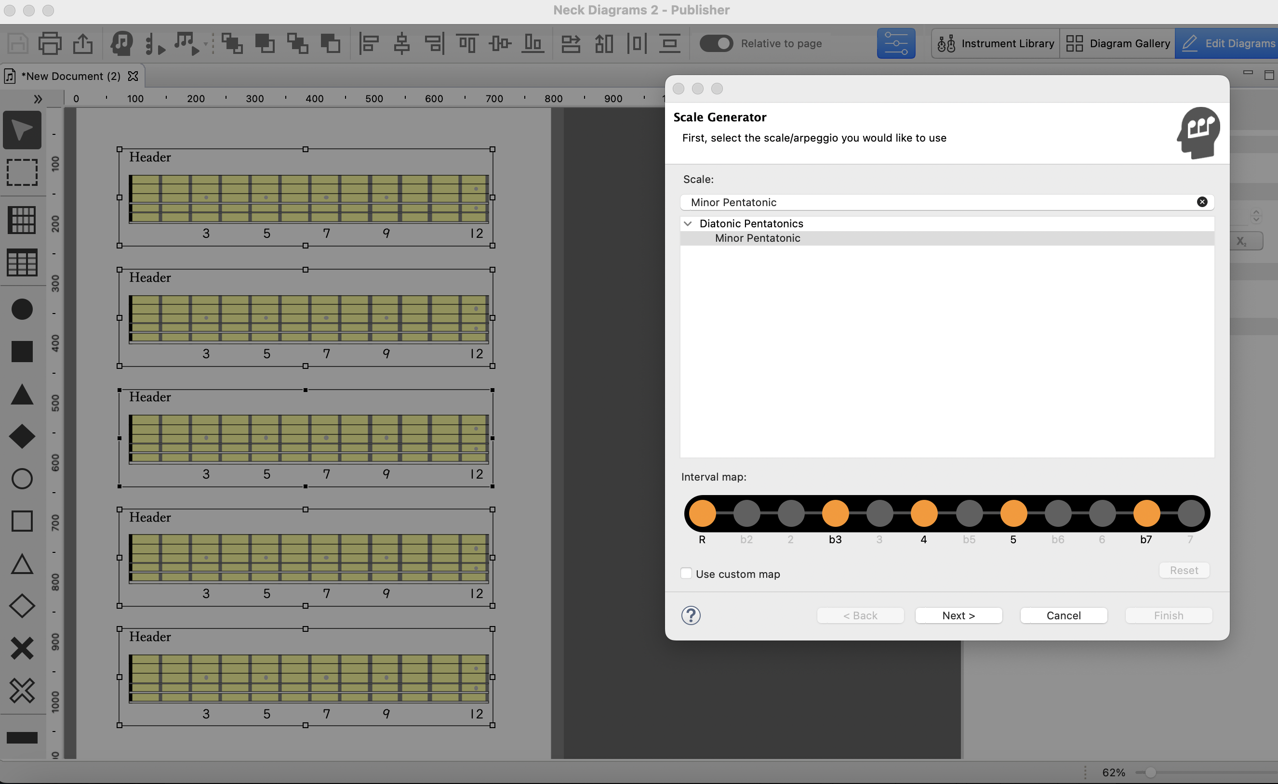Choose the dashed marquee selection tool

coord(22,172)
